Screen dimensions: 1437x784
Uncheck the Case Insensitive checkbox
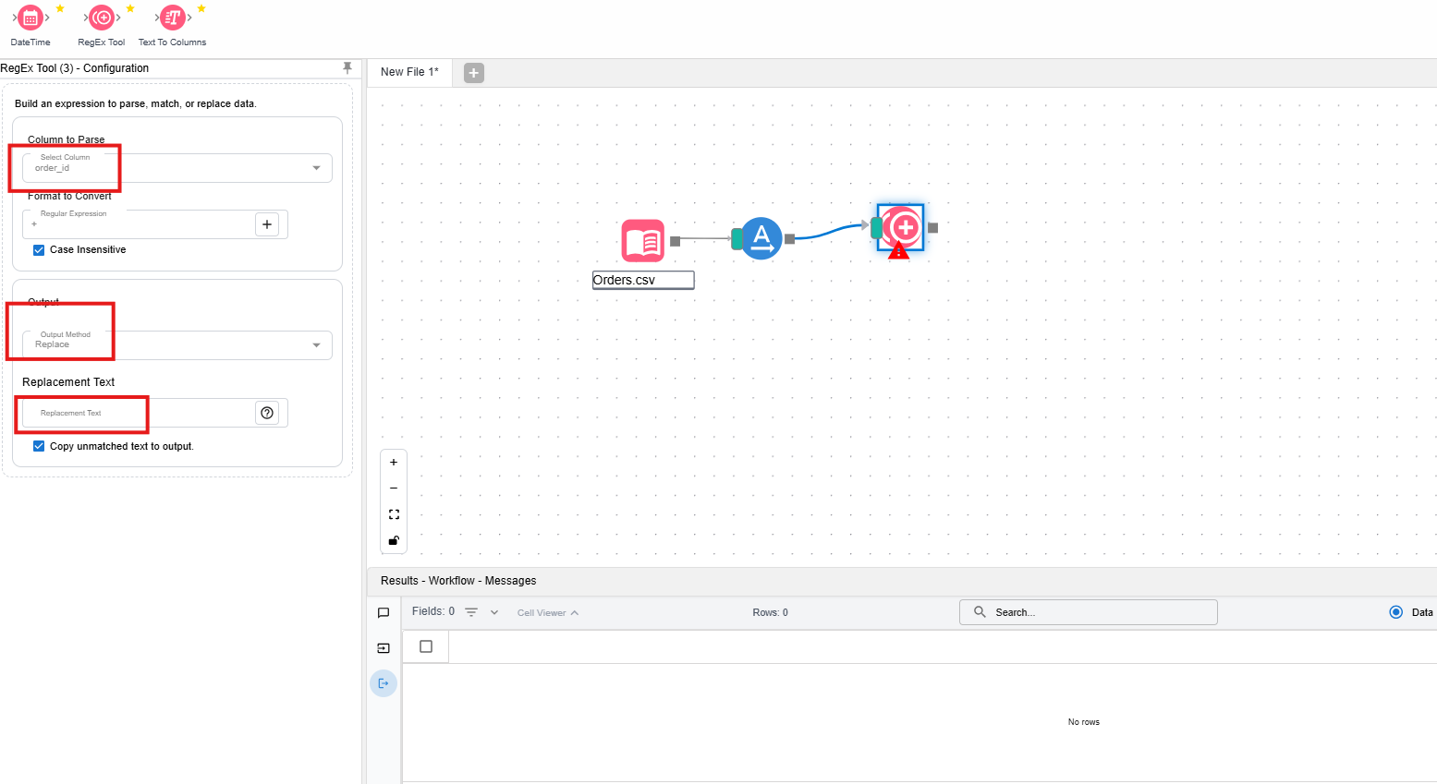[x=39, y=250]
